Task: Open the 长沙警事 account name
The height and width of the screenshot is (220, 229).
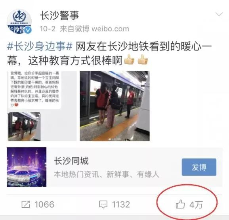Action: click(x=59, y=15)
